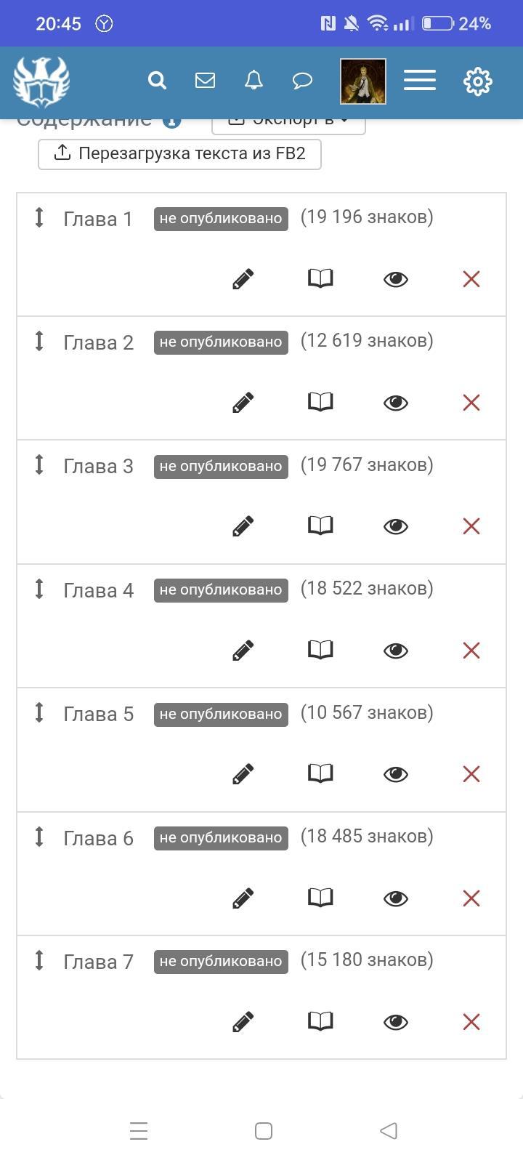Click the settings gear icon
Screen dimensions: 523x1163
tap(477, 81)
